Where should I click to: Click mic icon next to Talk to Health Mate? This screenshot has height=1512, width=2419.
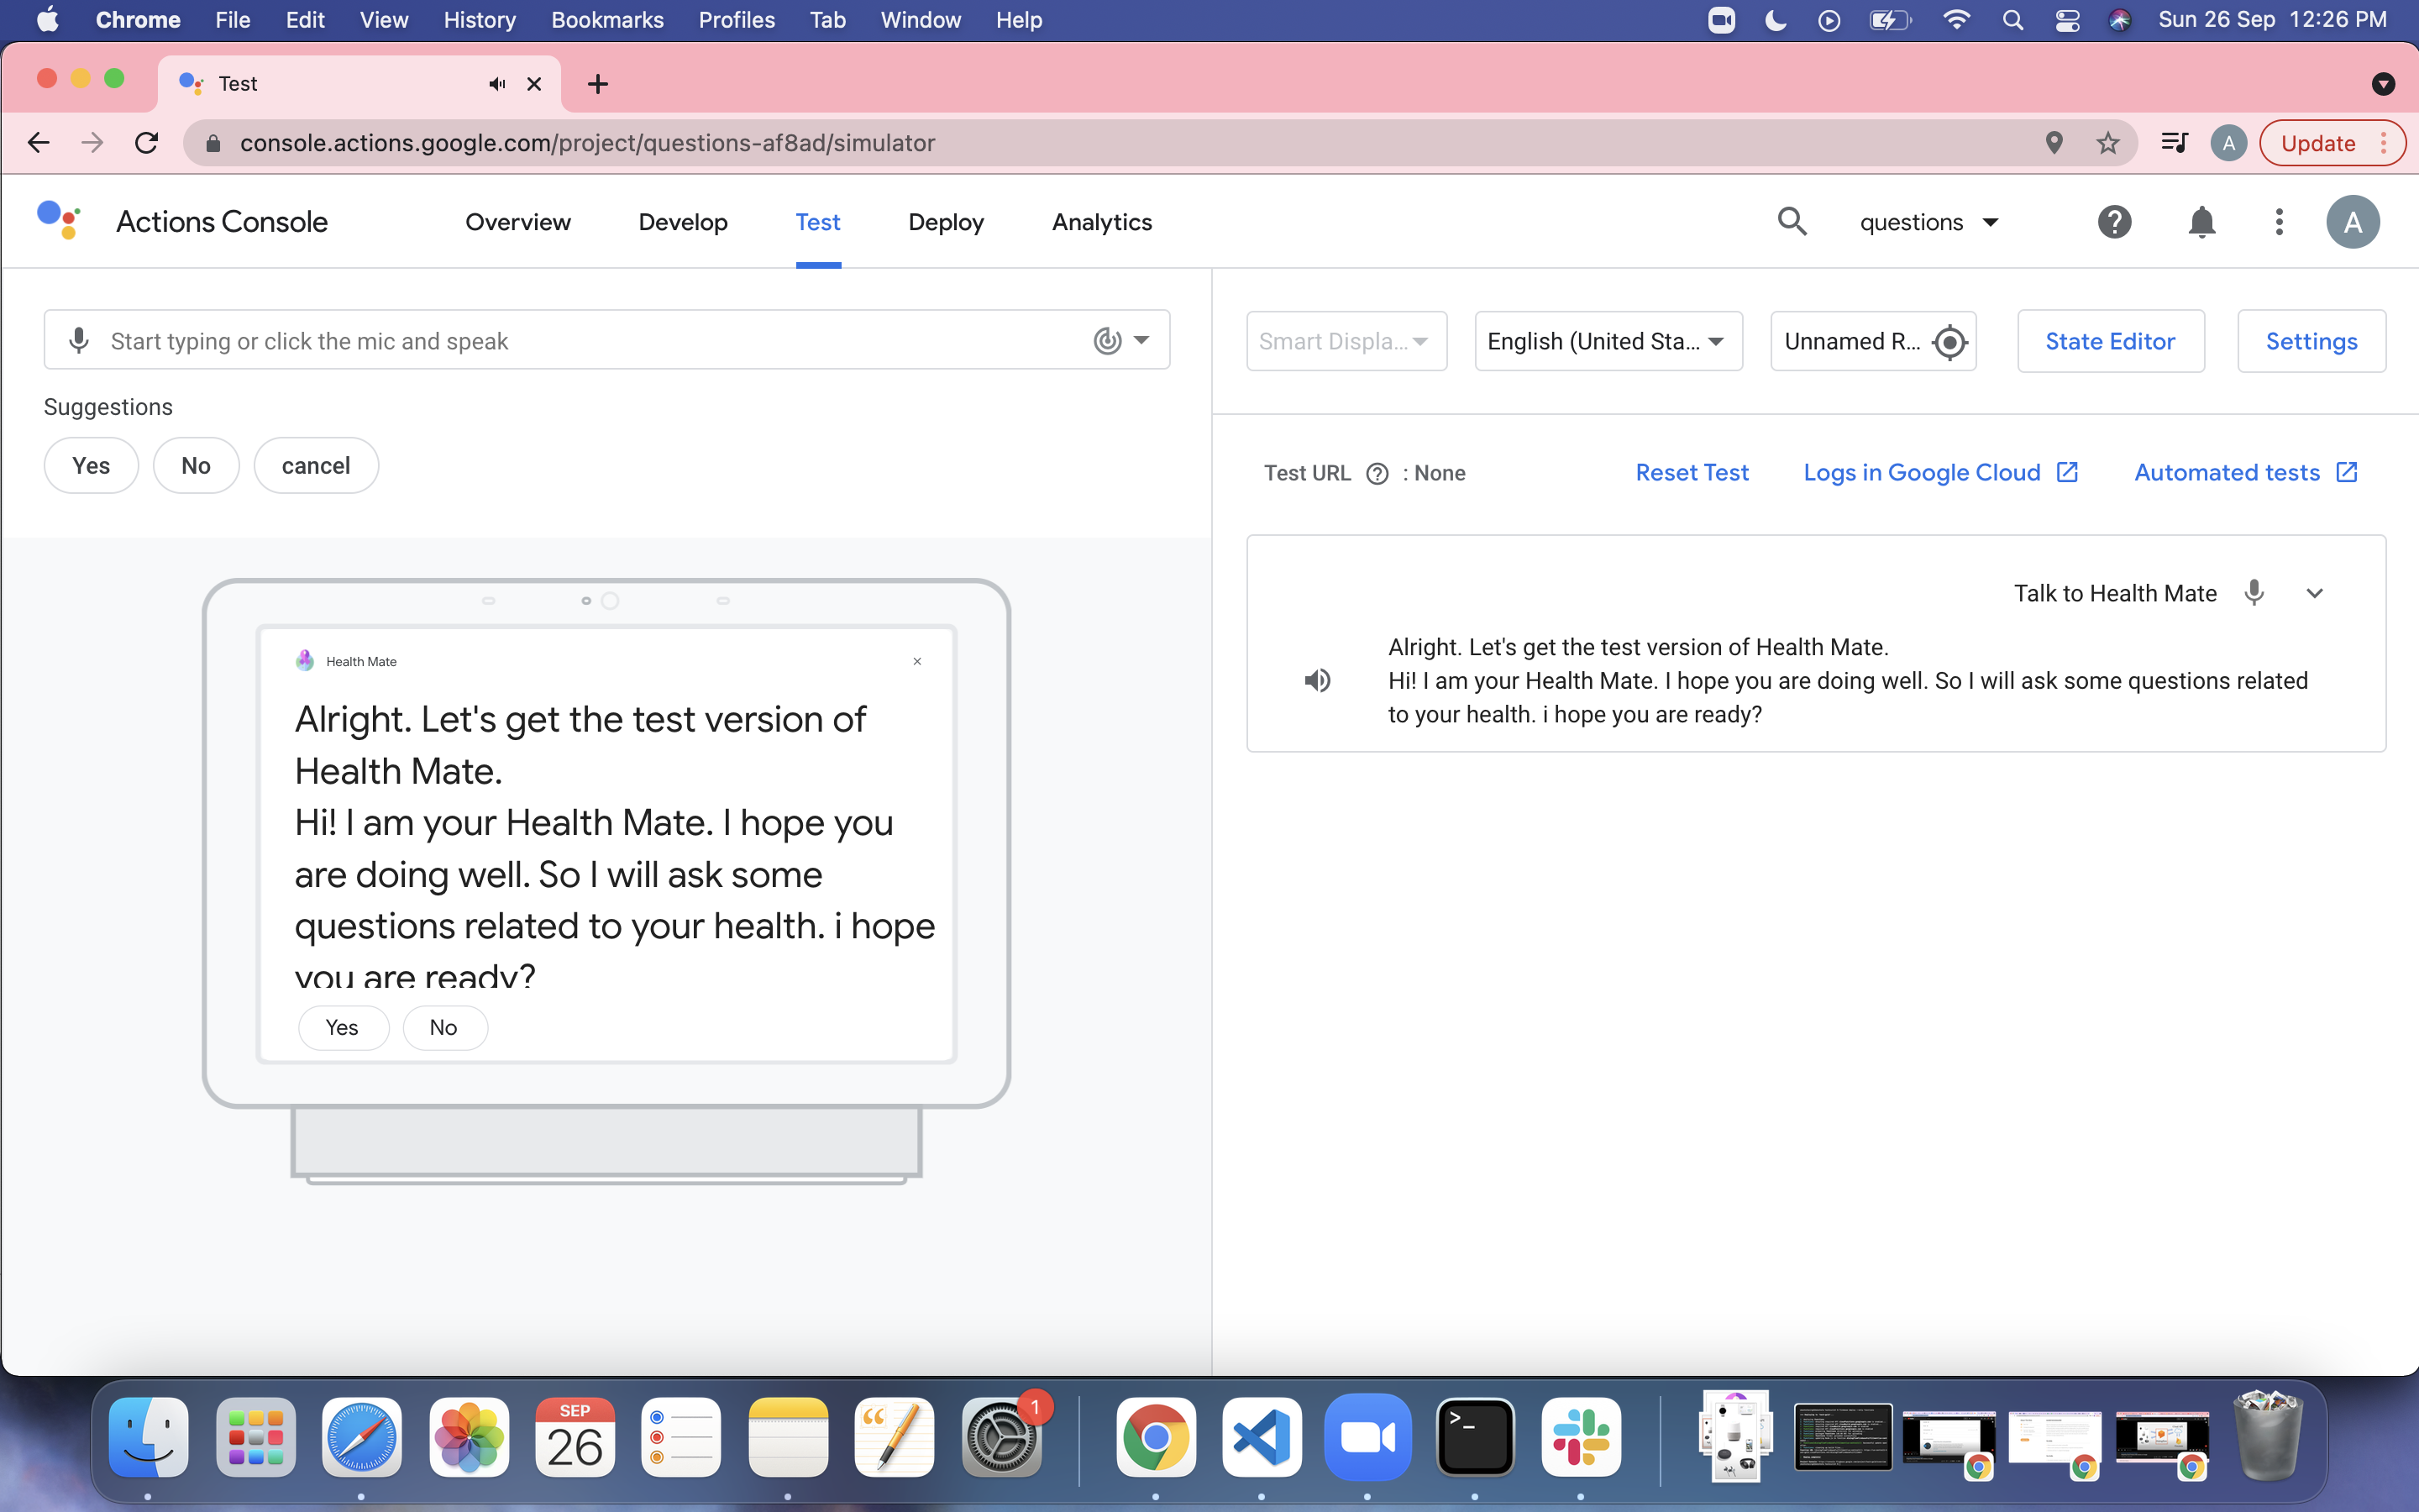pyautogui.click(x=2254, y=593)
